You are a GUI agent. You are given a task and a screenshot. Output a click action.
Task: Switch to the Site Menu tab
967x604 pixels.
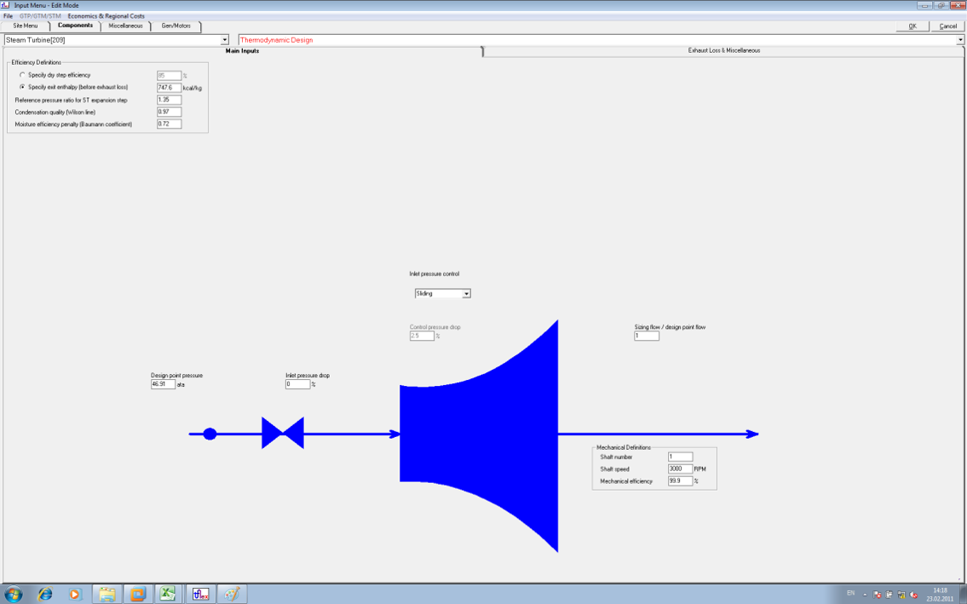click(26, 26)
